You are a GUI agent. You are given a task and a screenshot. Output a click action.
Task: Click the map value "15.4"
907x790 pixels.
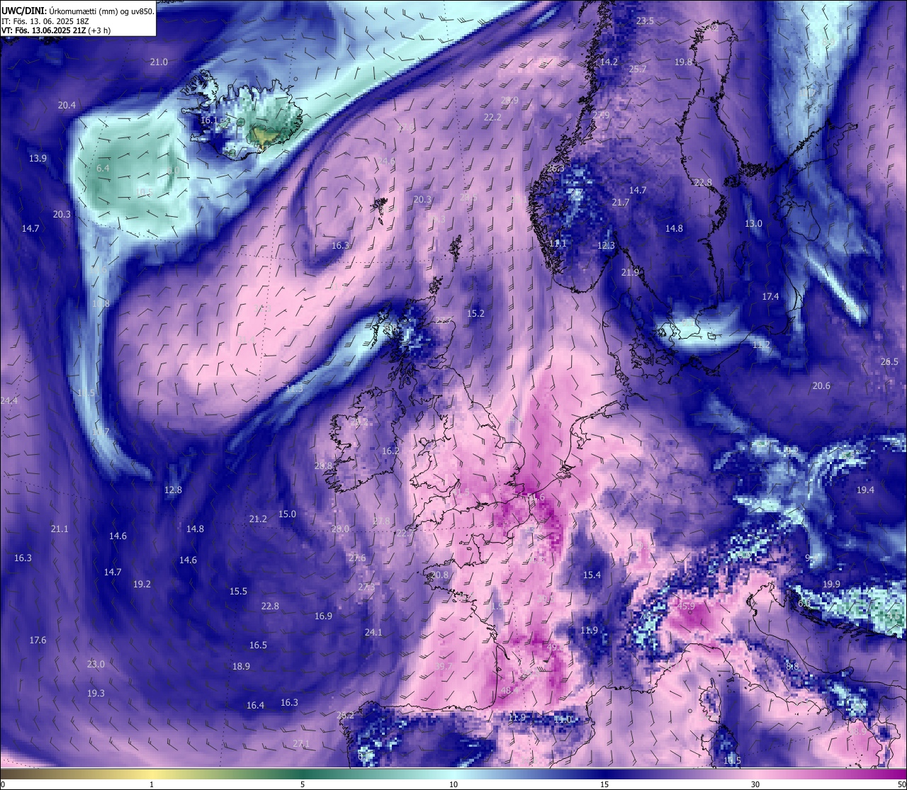(x=592, y=575)
